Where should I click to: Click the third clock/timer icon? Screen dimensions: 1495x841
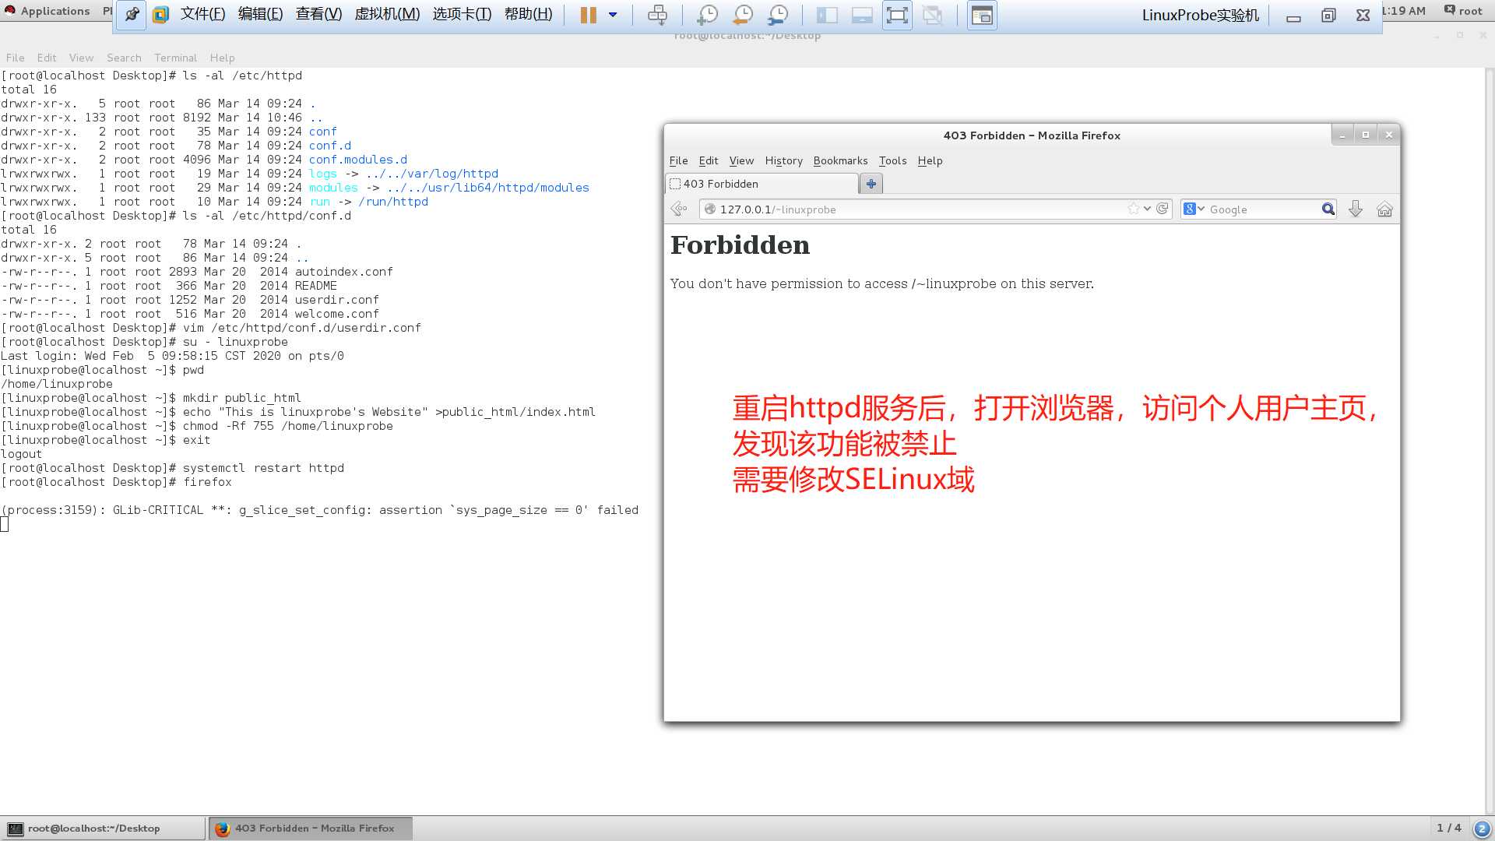779,14
